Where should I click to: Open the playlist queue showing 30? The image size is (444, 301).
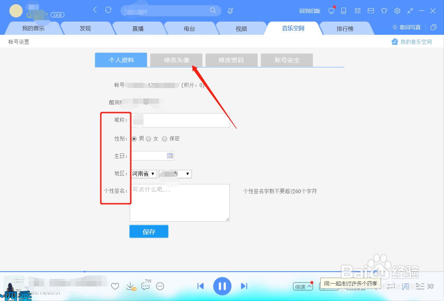point(425,286)
